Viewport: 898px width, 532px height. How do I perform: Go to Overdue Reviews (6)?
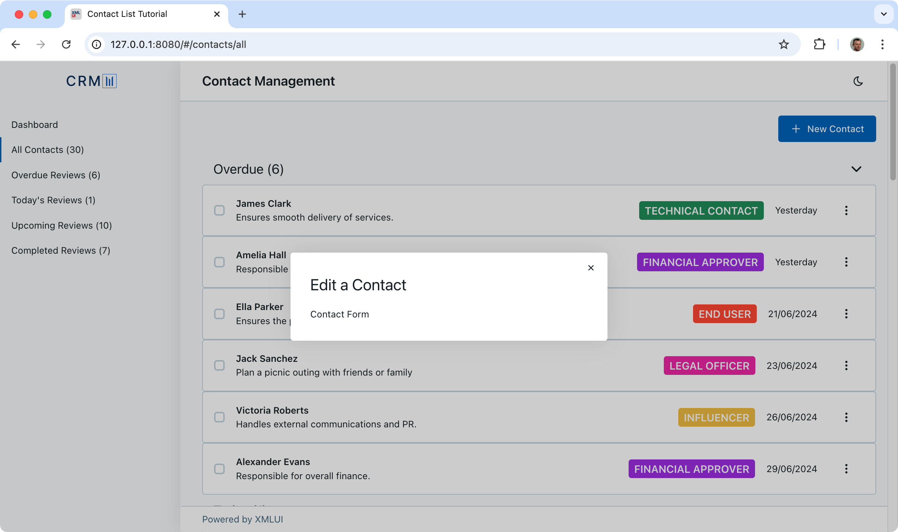click(x=56, y=175)
